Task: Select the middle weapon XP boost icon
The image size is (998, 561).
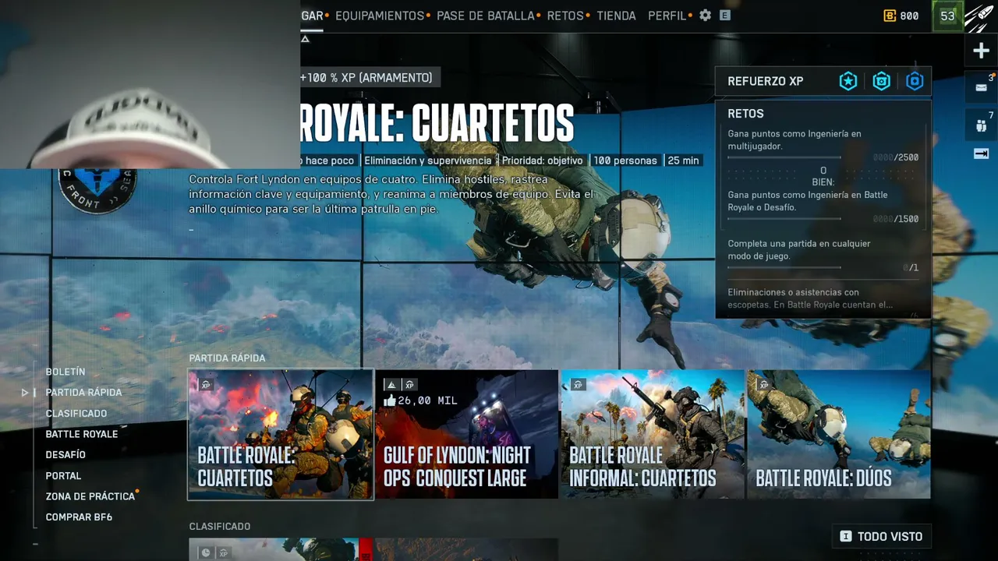Action: [882, 81]
